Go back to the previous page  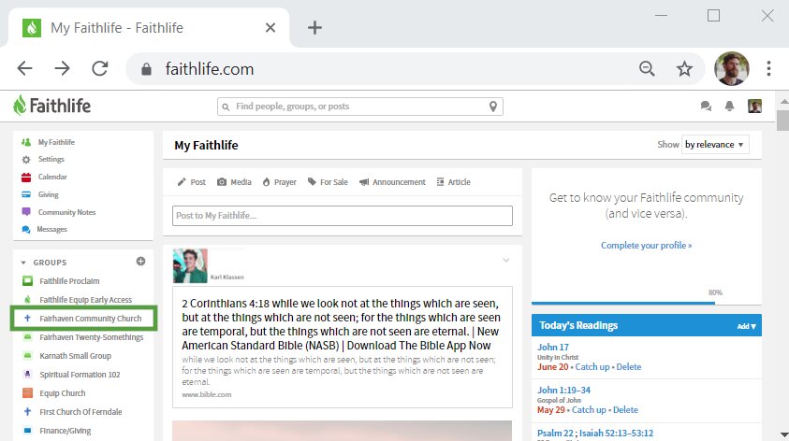[x=24, y=68]
